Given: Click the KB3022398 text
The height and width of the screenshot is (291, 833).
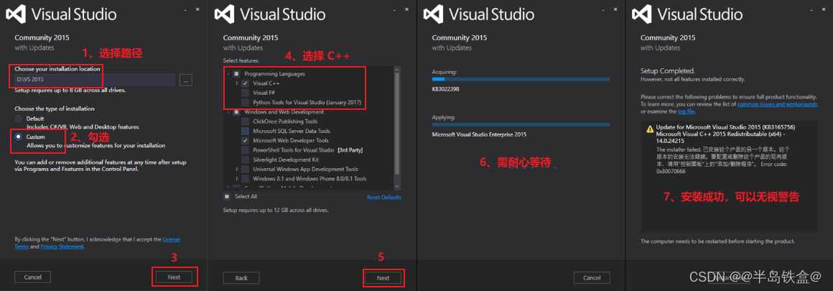Looking at the screenshot, I should [x=446, y=89].
